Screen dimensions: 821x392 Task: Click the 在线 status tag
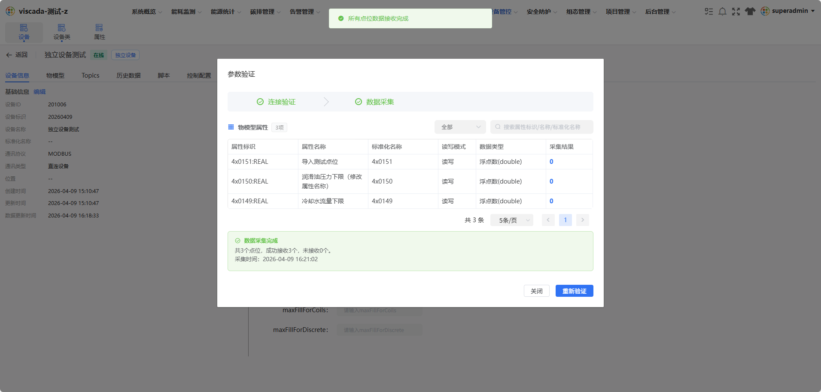(x=99, y=55)
